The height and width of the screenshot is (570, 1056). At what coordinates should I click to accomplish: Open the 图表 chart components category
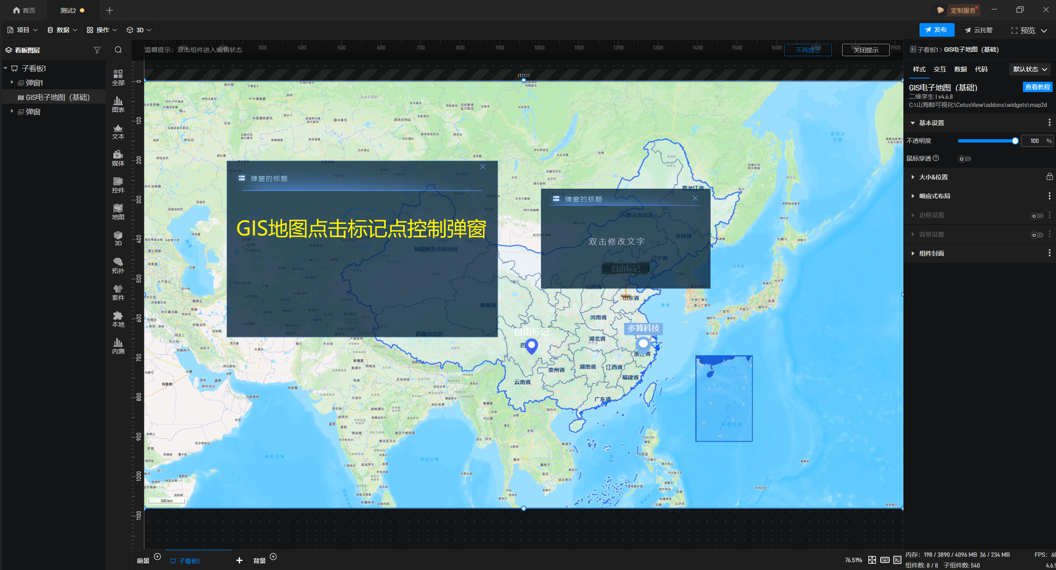pos(118,104)
